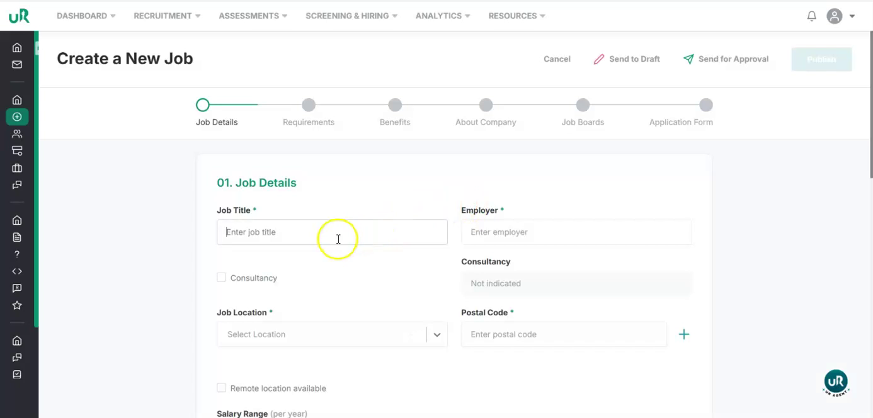Viewport: 873px width, 418px height.
Task: Click the green plus-circle sidebar icon
Action: coord(17,116)
